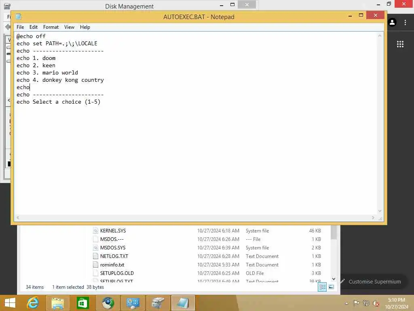Click the Disk Management back arrow

(x=8, y=27)
